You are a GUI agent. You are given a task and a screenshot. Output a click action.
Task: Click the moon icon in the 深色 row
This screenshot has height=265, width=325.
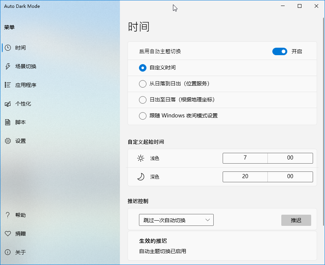(x=141, y=177)
